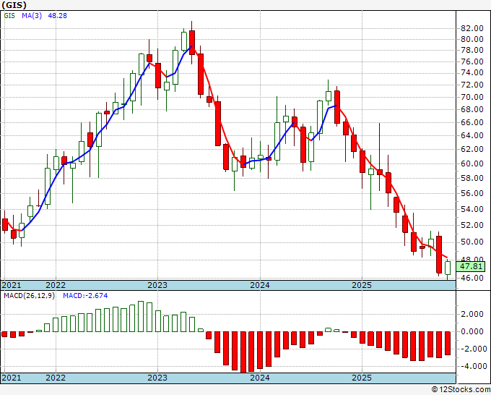Click 2025 on the MACD time axis

click(362, 378)
